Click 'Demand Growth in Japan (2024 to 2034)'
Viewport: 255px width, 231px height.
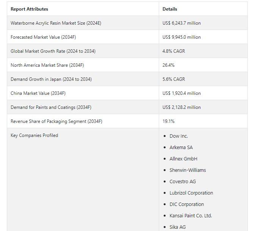coord(51,79)
